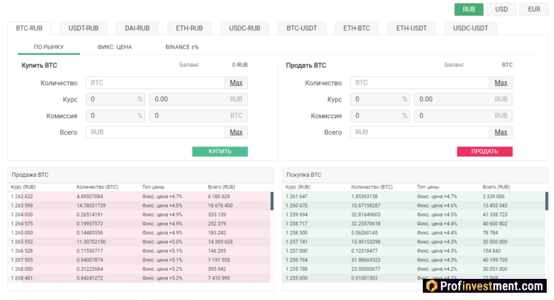Click the sell order book scrollbar
Screen dimensions: 554x300
pyautogui.click(x=272, y=201)
